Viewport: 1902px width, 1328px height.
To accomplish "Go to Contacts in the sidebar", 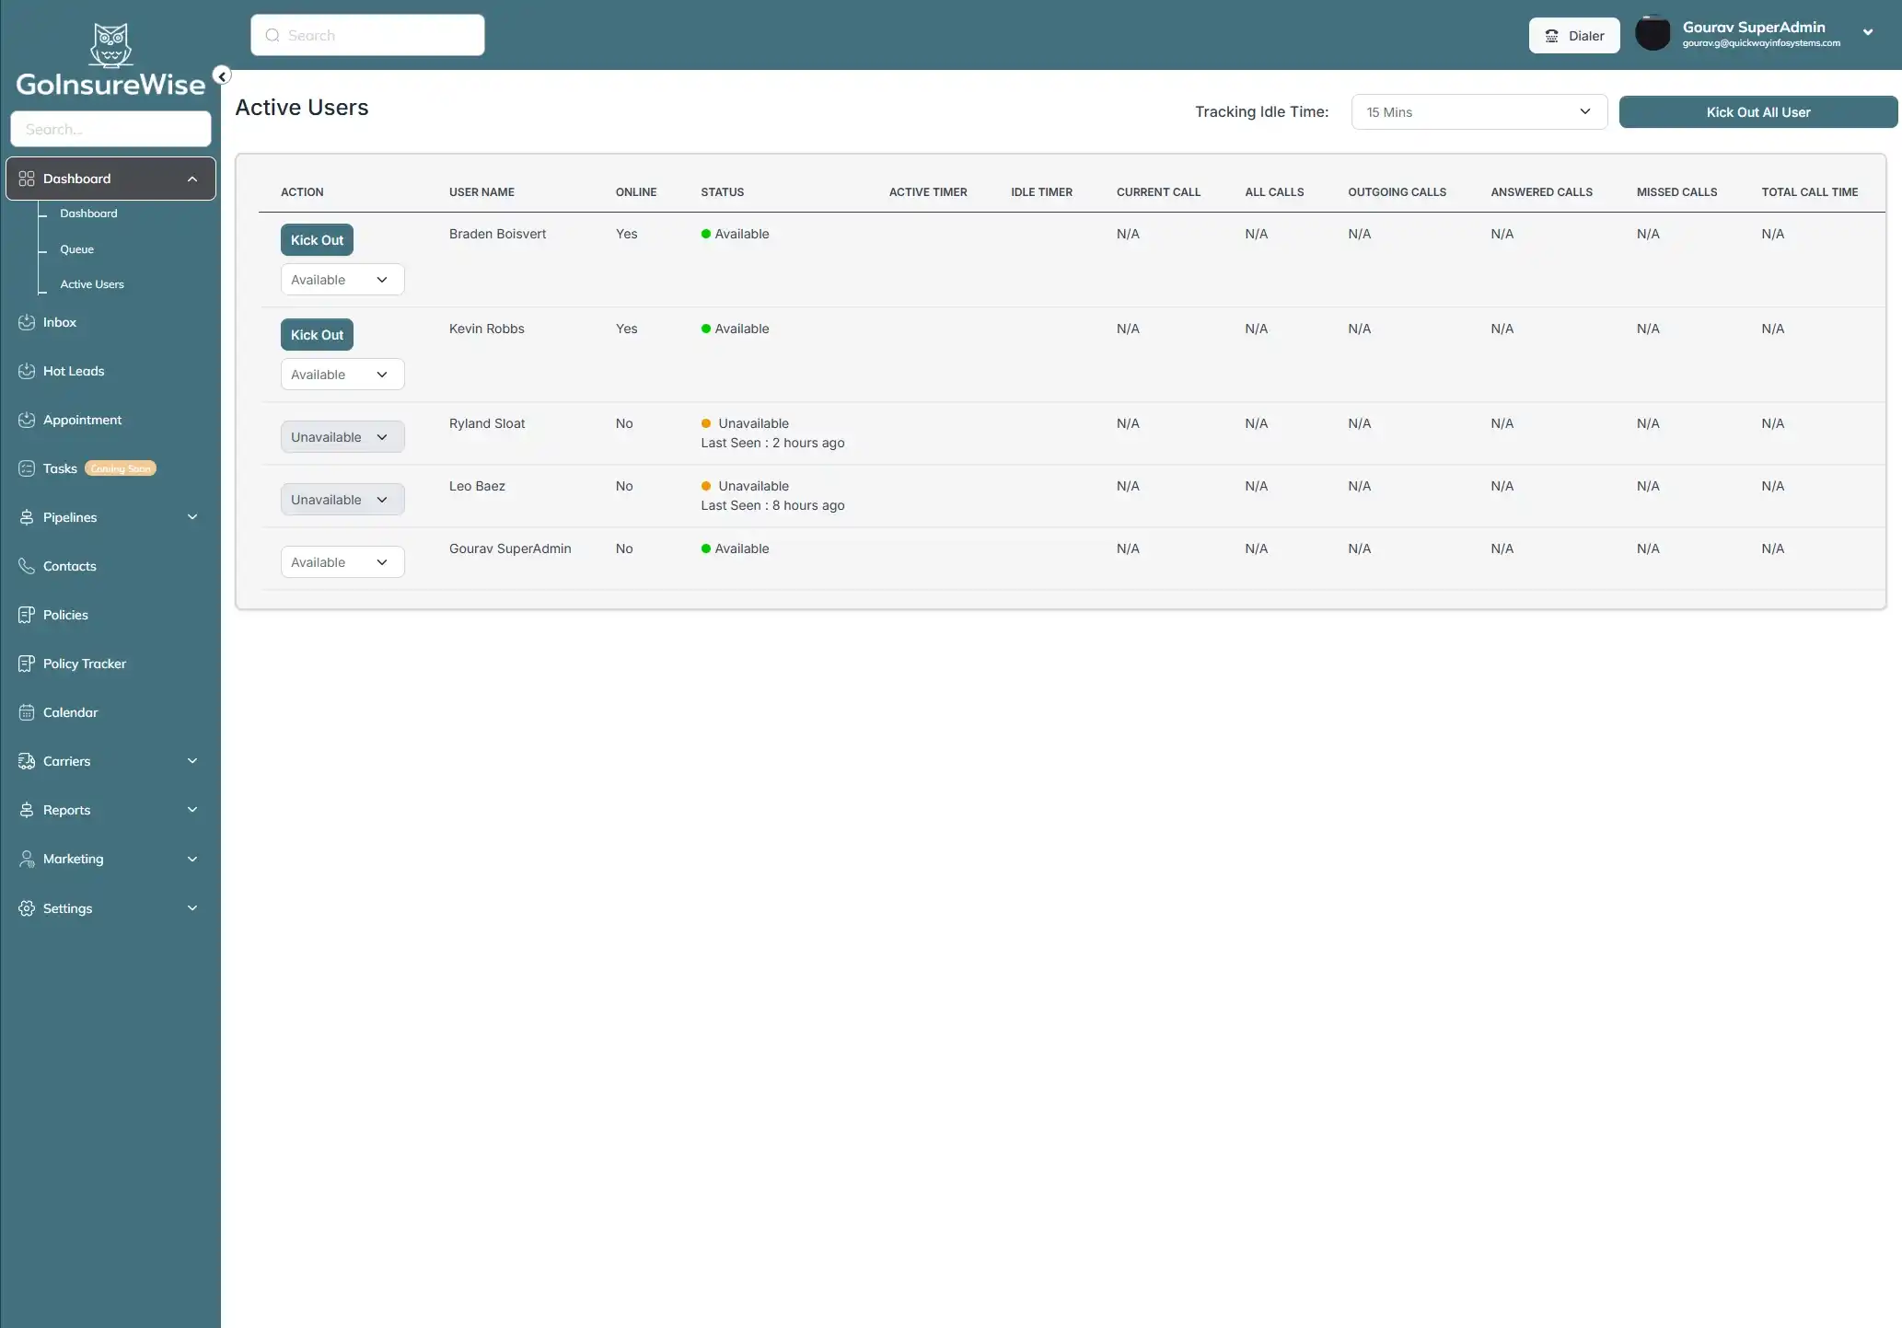I will (x=69, y=566).
